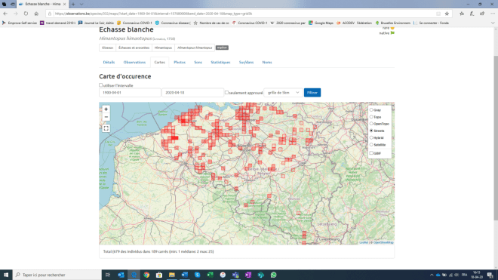Open Word from the taskbar
The image size is (498, 280).
tap(185, 275)
